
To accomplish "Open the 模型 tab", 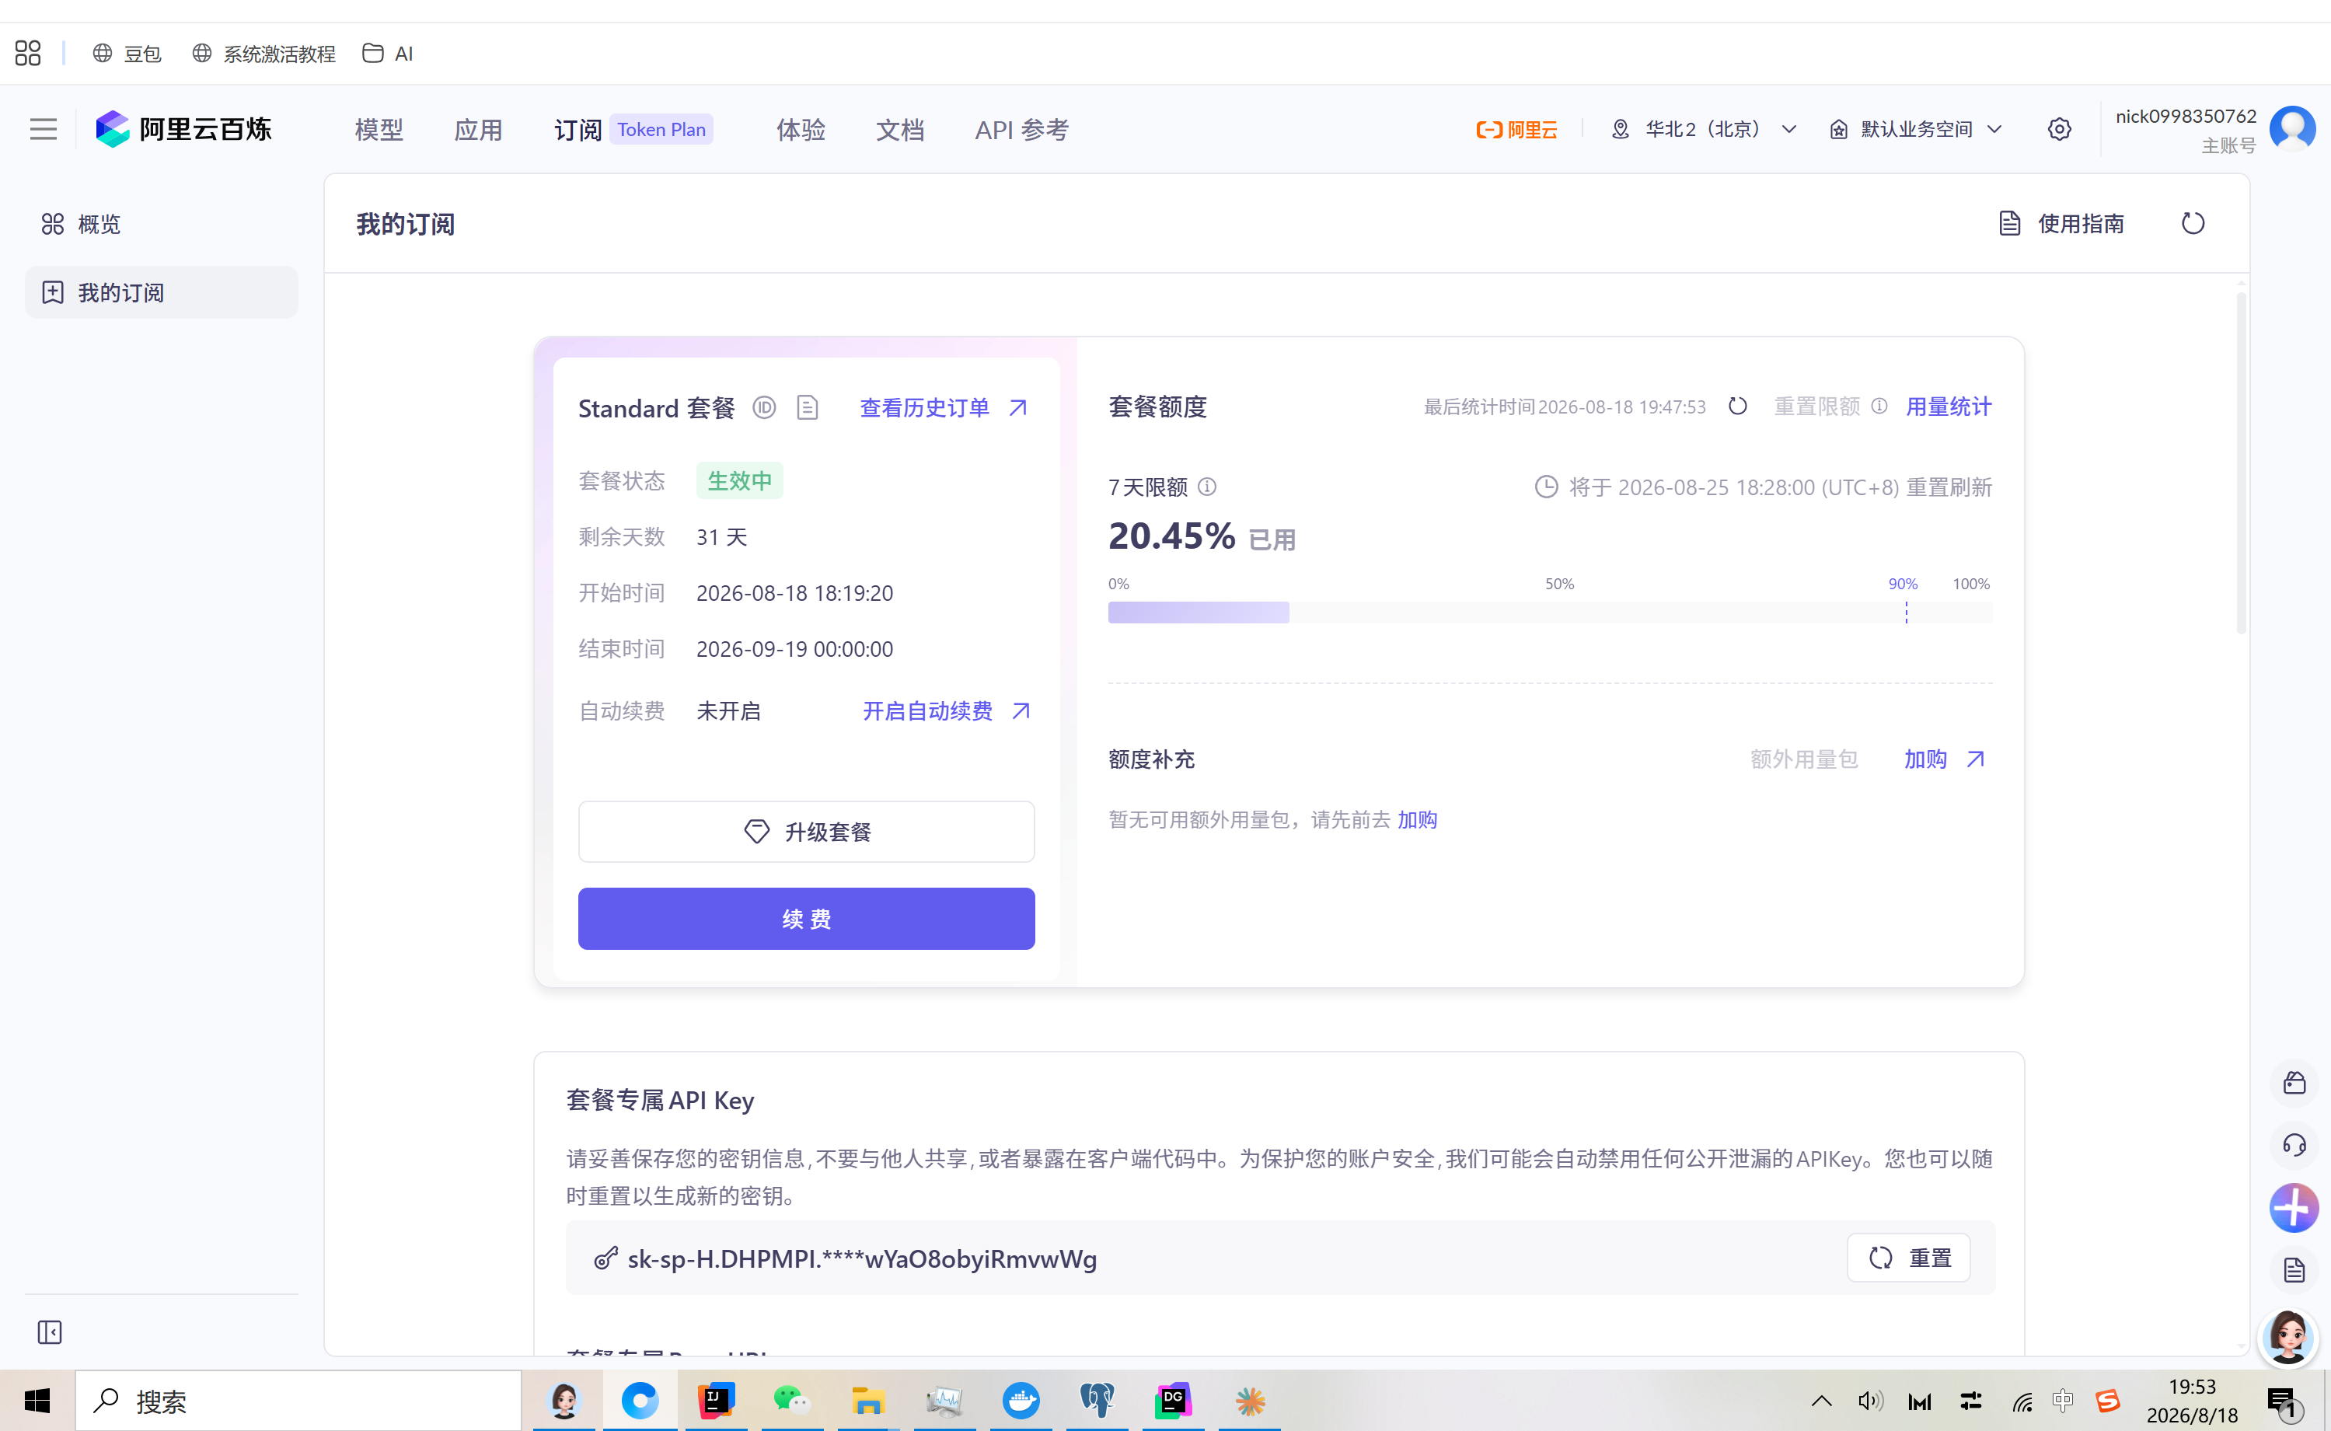I will click(x=379, y=130).
